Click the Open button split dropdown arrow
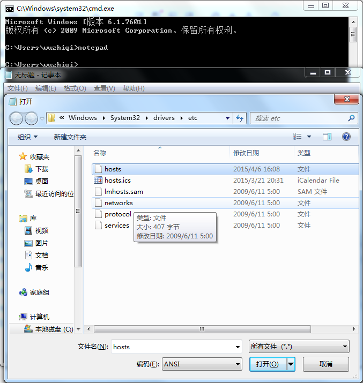This screenshot has height=383, width=363. [291, 364]
